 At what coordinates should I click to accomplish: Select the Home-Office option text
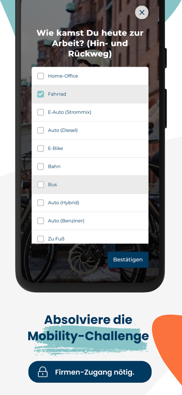(x=63, y=76)
